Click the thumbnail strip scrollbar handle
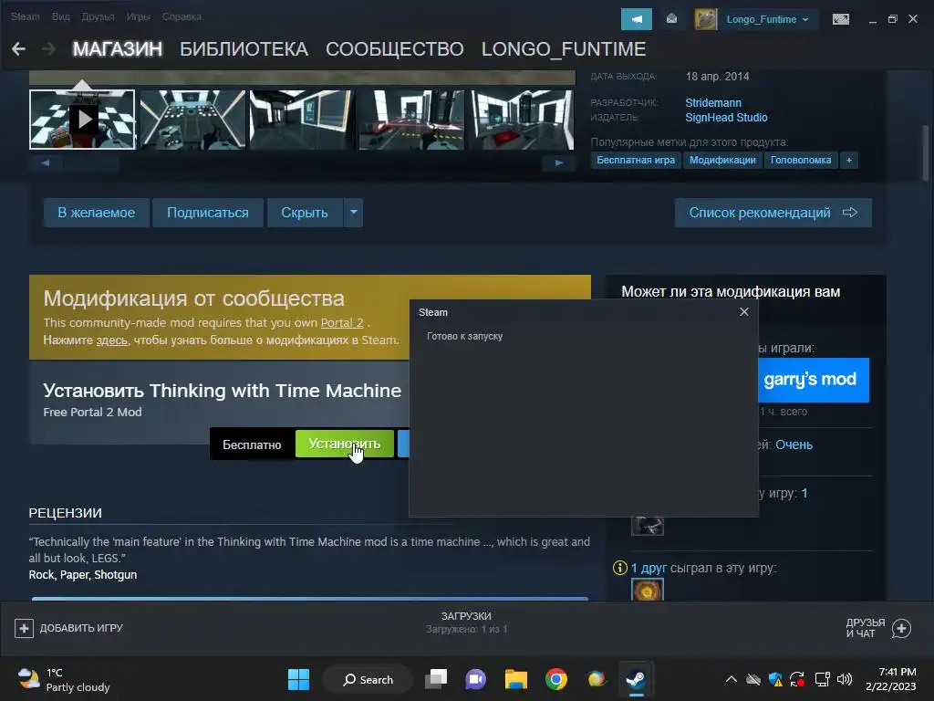This screenshot has height=701, width=934. click(92, 162)
